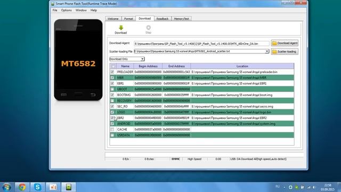
Task: Uncheck the MBR checkbox
Action: pyautogui.click(x=112, y=77)
